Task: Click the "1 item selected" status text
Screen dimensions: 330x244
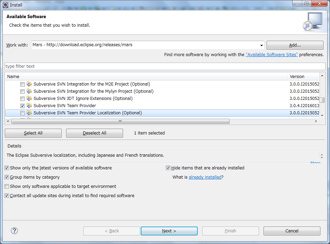Action: point(149,133)
